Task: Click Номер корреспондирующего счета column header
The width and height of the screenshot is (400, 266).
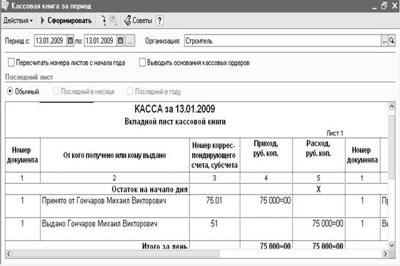Action: click(215, 155)
